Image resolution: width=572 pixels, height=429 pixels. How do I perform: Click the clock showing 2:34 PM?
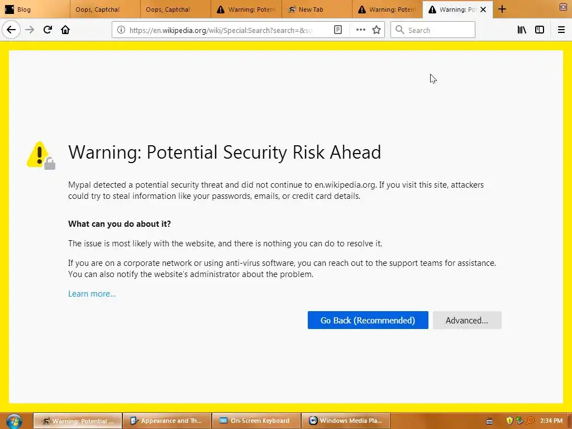551,421
